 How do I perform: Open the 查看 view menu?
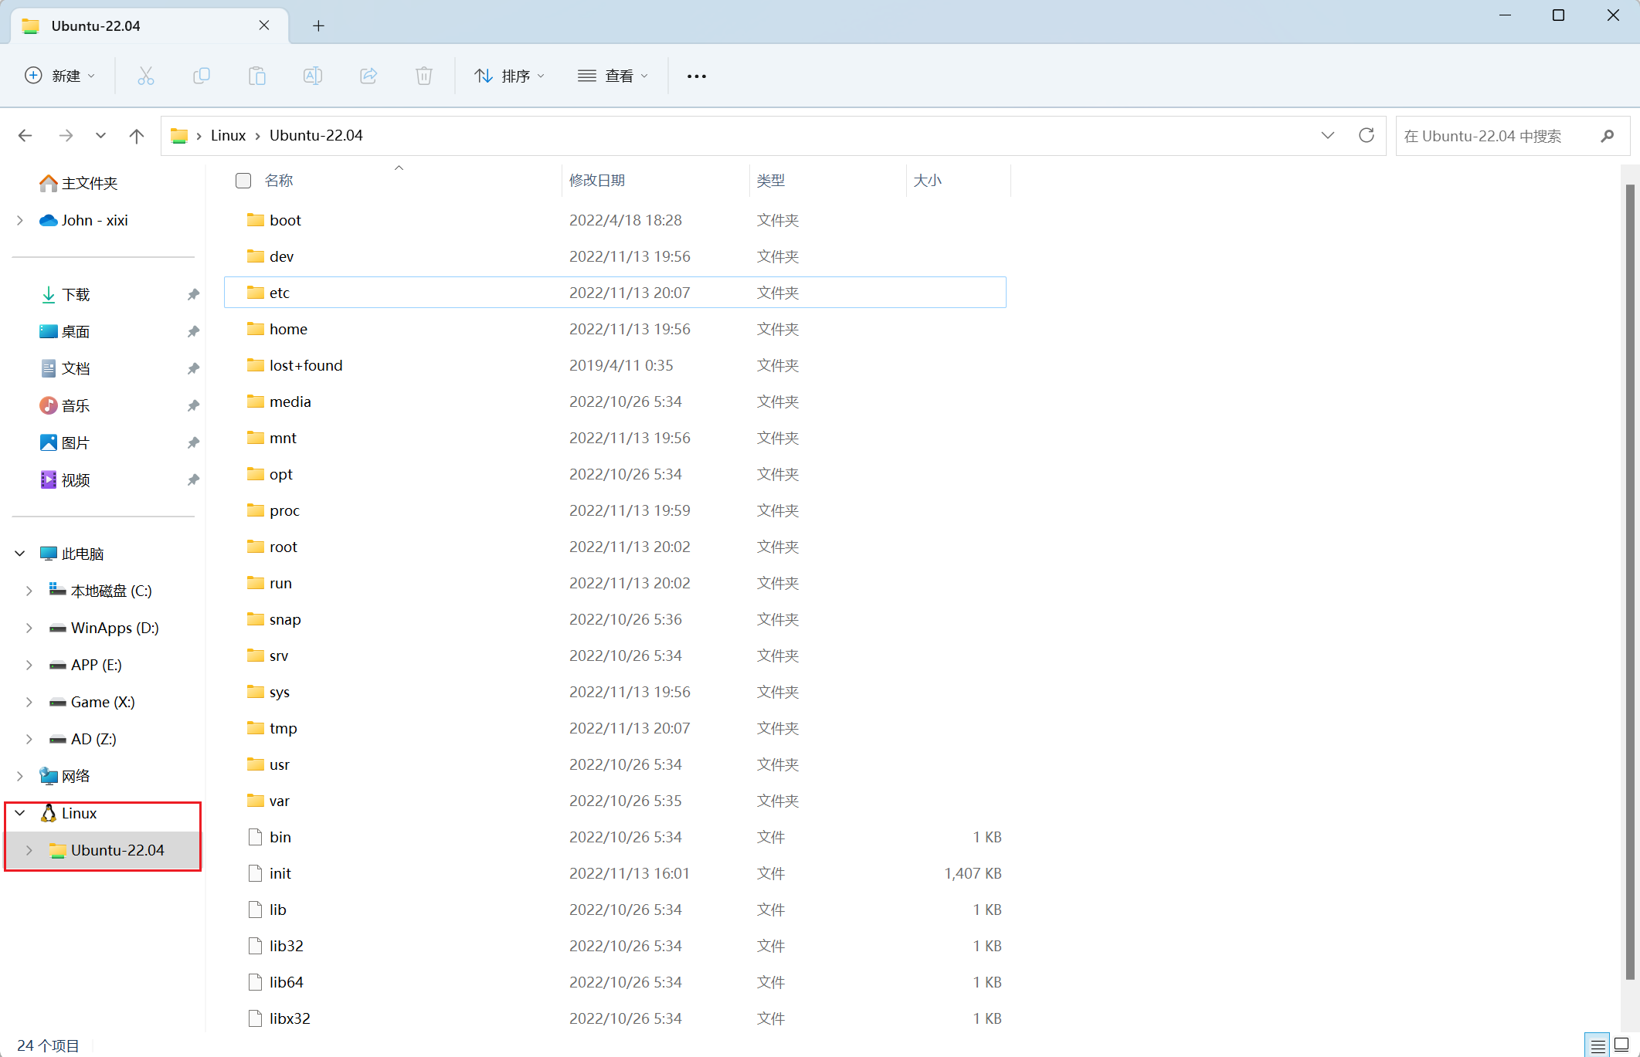613,76
